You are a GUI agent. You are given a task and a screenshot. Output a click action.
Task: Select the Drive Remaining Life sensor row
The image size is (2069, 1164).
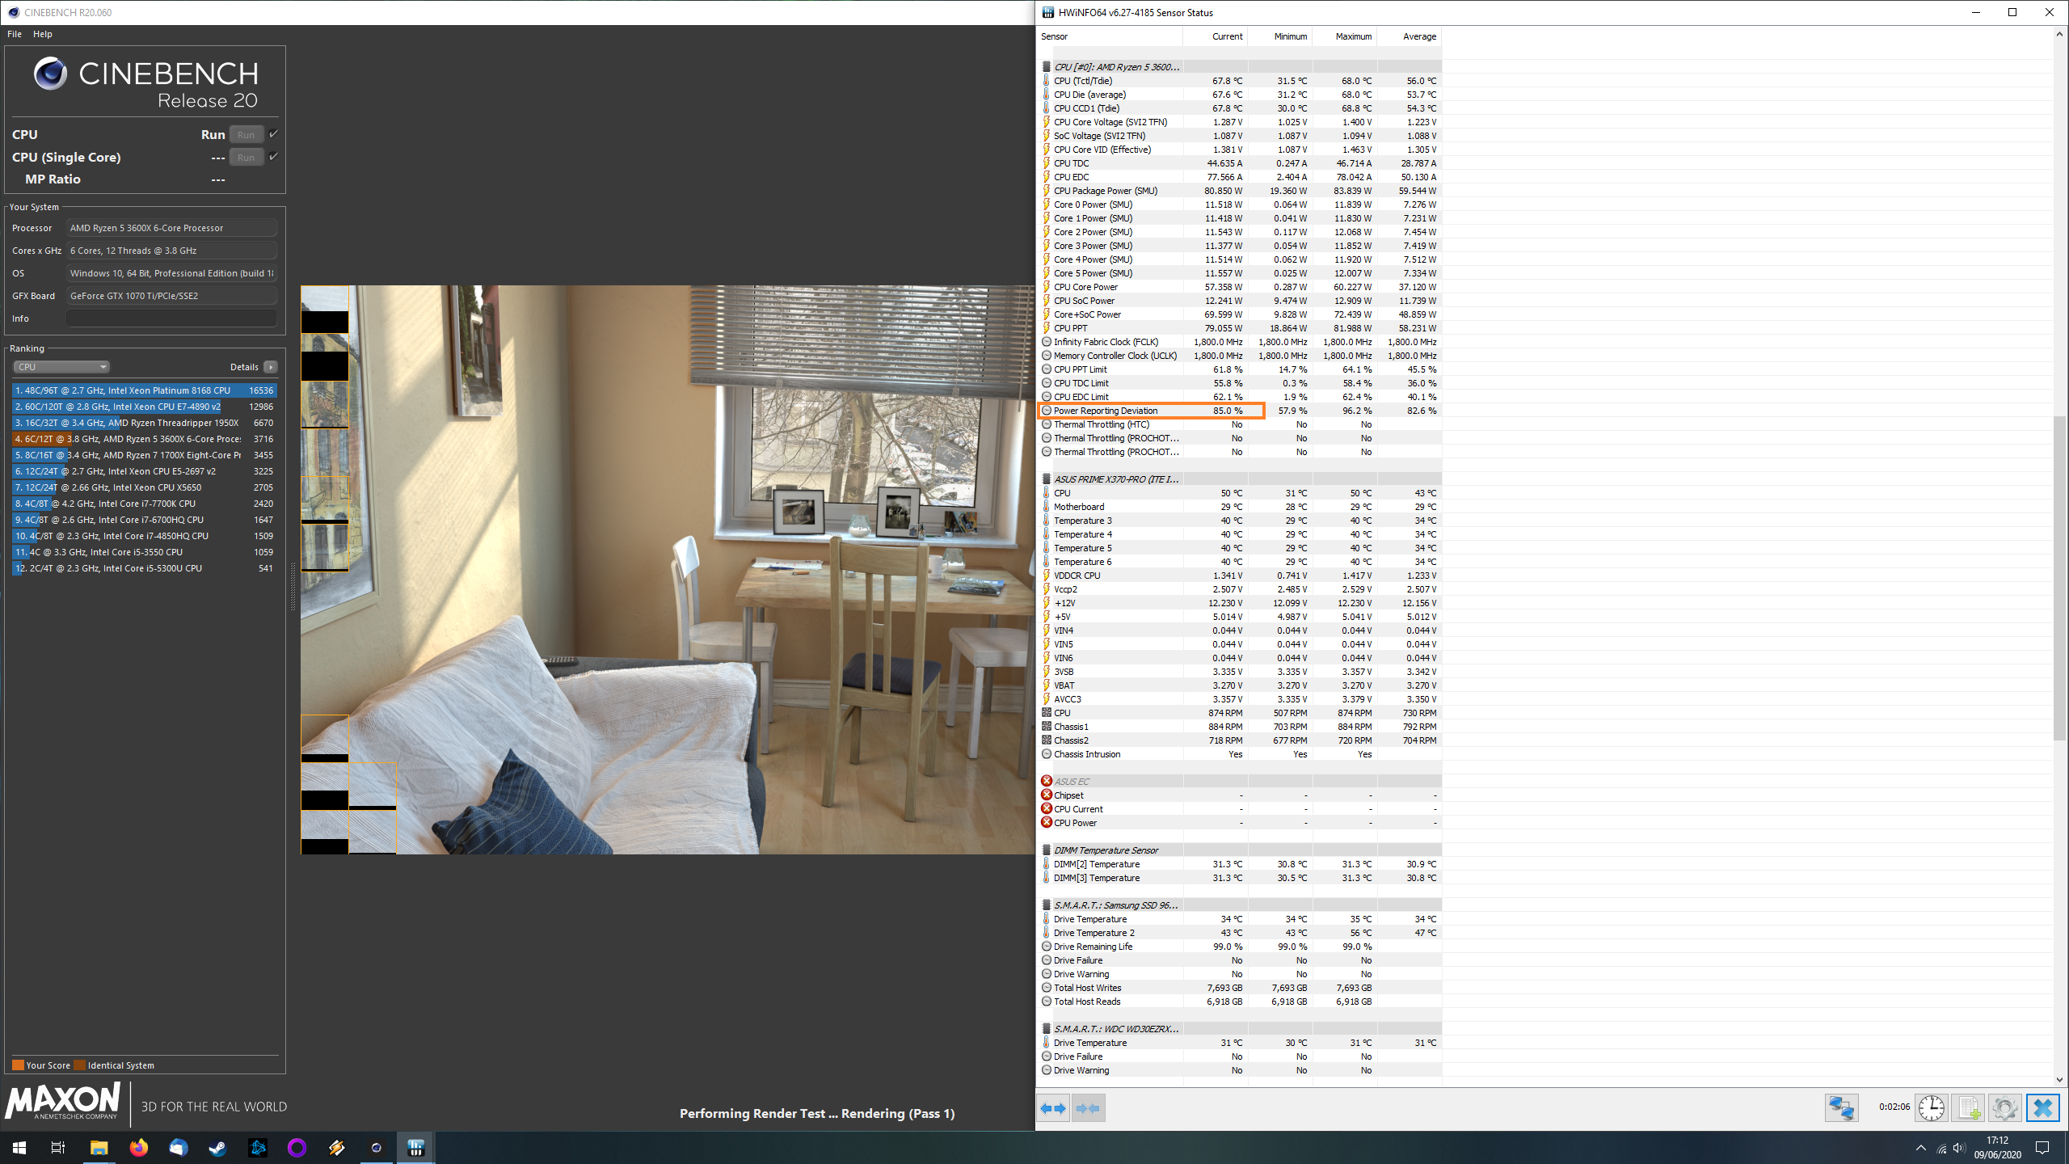click(x=1239, y=947)
